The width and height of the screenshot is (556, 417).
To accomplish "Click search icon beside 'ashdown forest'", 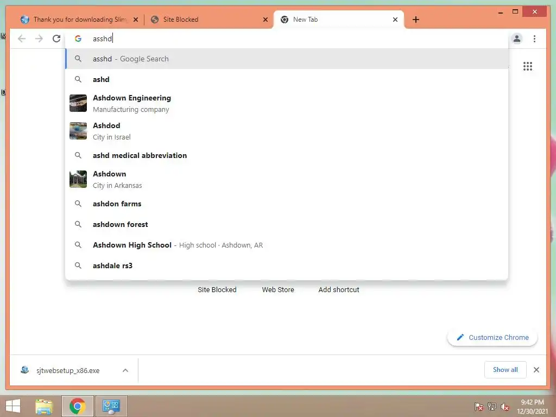I will 78,224.
